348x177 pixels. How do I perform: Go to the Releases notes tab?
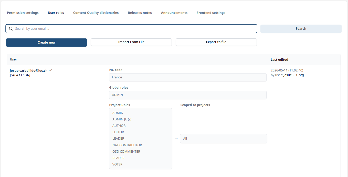(x=140, y=13)
